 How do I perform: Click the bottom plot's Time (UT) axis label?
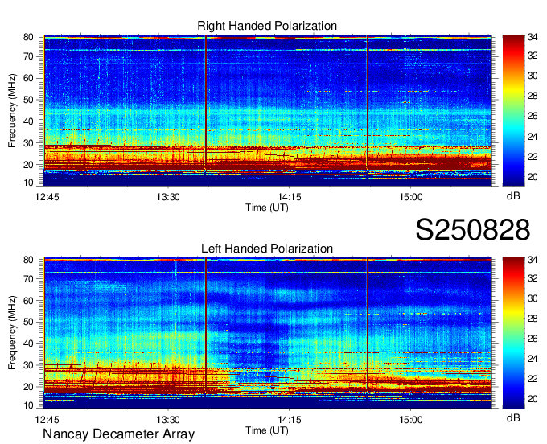point(267,430)
